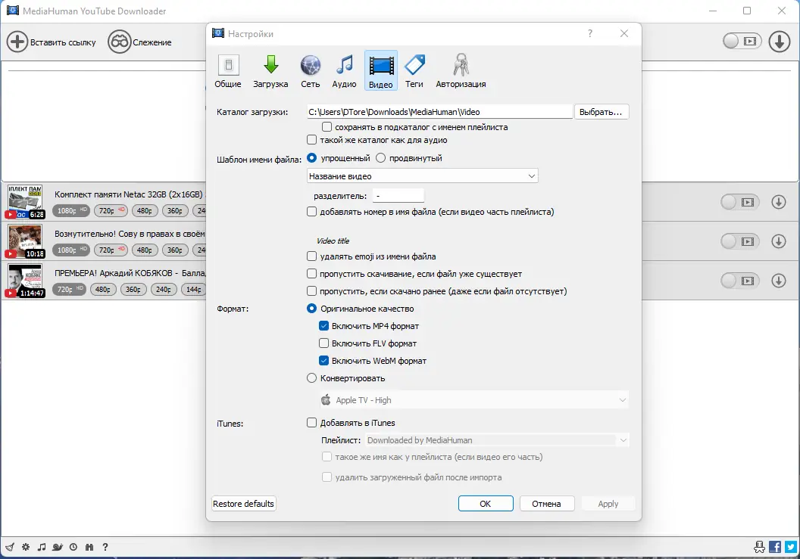This screenshot has height=559, width=800.
Task: Enable удалять emoji из имени файла
Action: pyautogui.click(x=311, y=256)
